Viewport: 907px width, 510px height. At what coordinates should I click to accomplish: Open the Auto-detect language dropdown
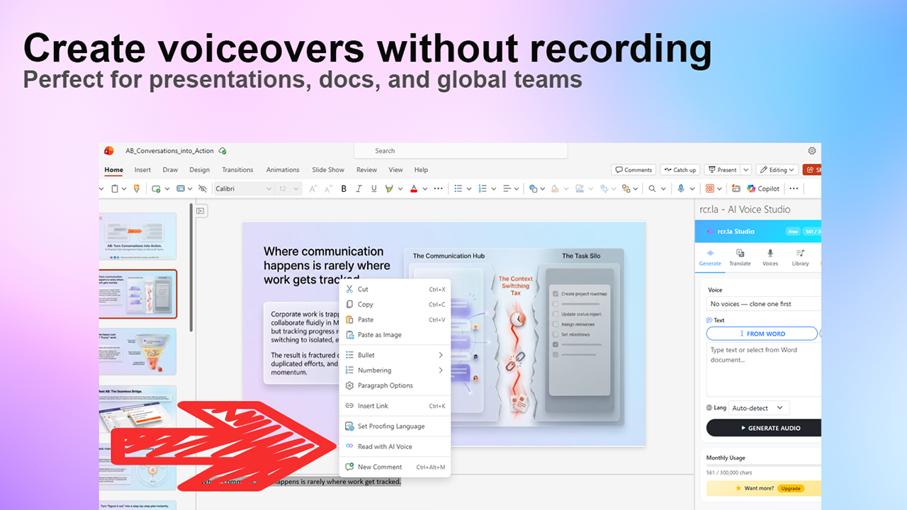pyautogui.click(x=759, y=408)
